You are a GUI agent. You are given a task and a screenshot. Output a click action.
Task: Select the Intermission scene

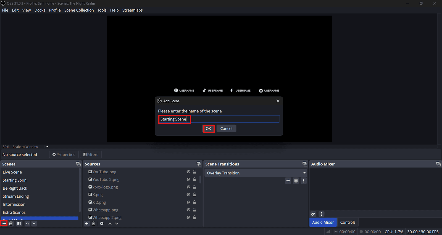(40, 204)
